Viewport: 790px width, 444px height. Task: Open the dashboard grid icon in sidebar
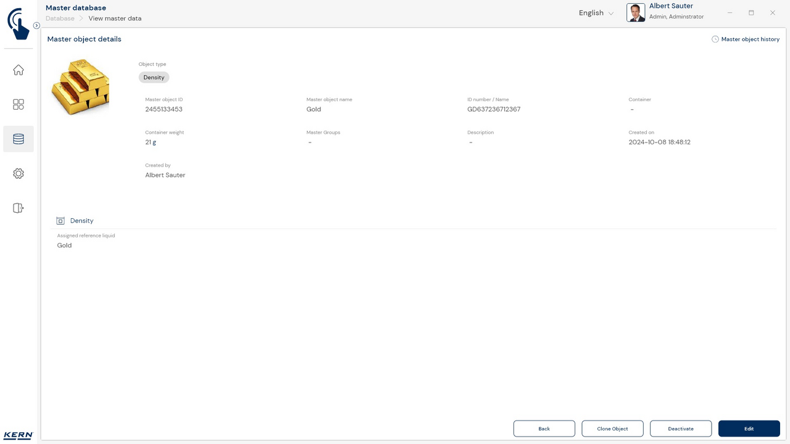point(19,105)
